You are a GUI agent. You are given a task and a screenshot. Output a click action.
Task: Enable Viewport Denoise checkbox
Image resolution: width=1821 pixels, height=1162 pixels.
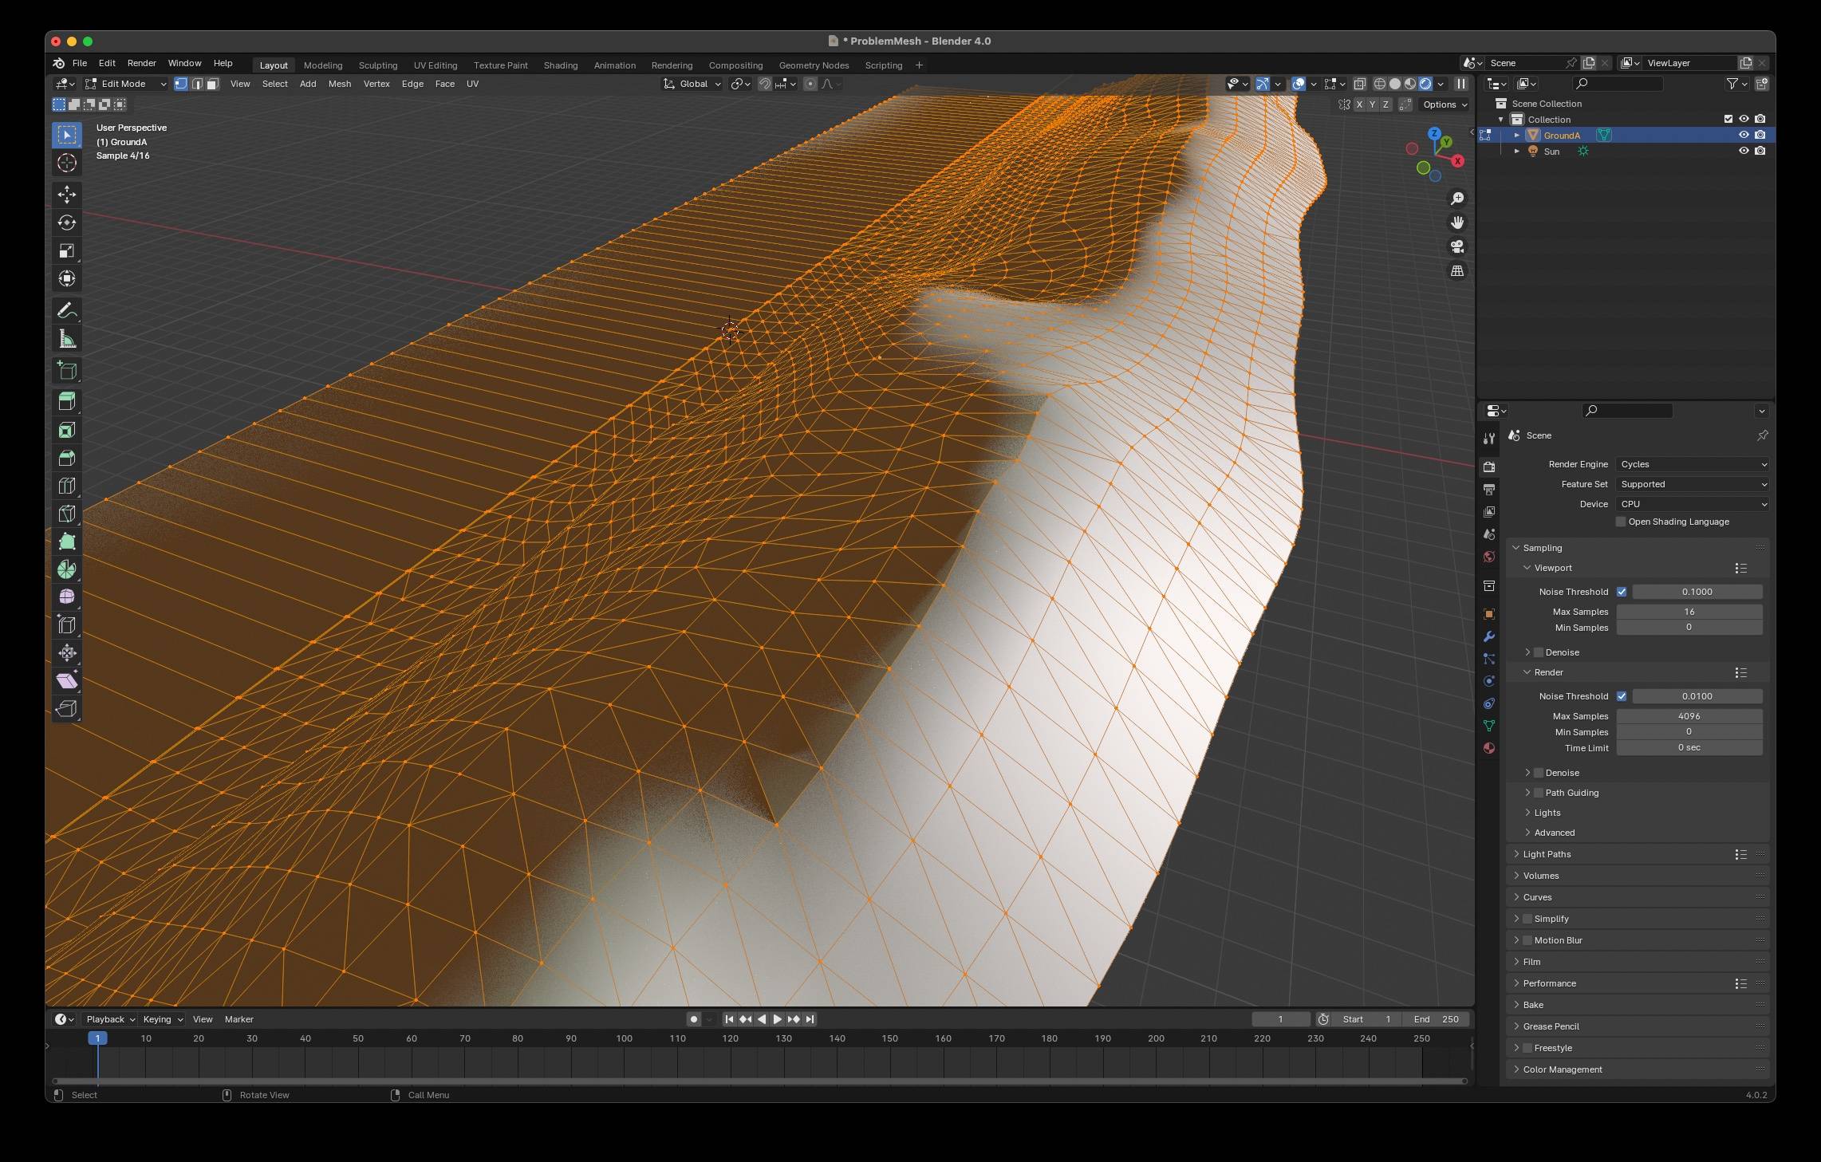pos(1539,652)
